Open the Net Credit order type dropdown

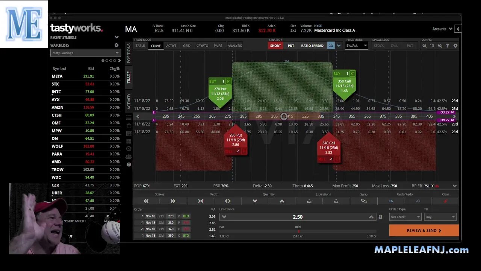pos(405,217)
